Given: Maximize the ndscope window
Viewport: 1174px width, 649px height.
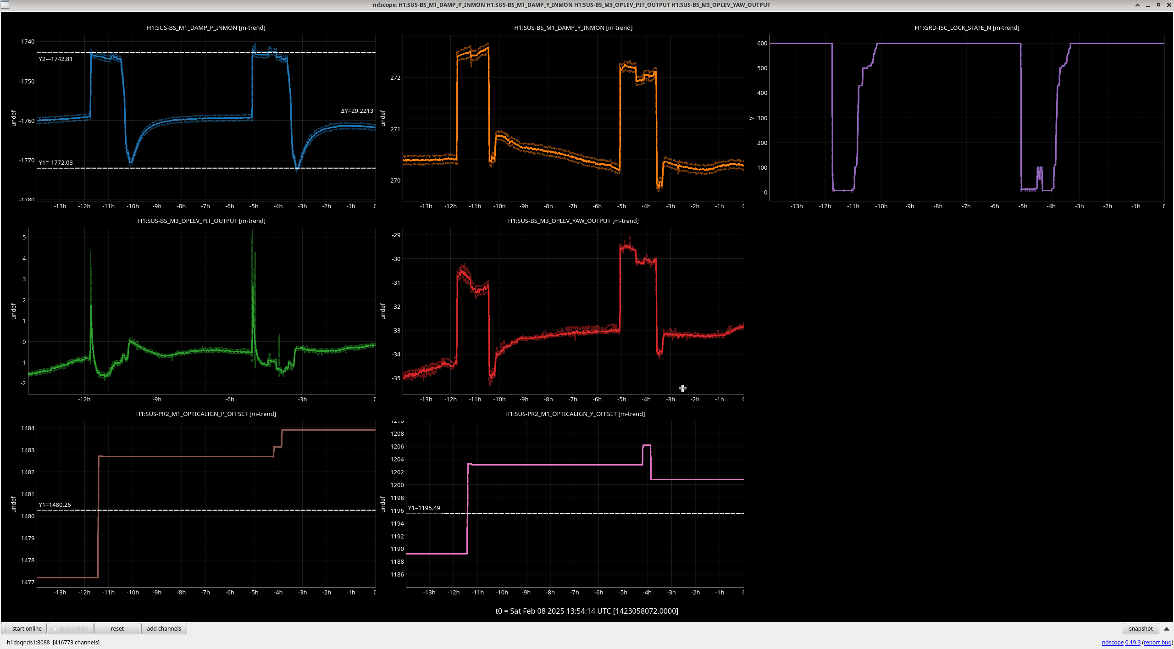Looking at the screenshot, I should (x=1158, y=5).
